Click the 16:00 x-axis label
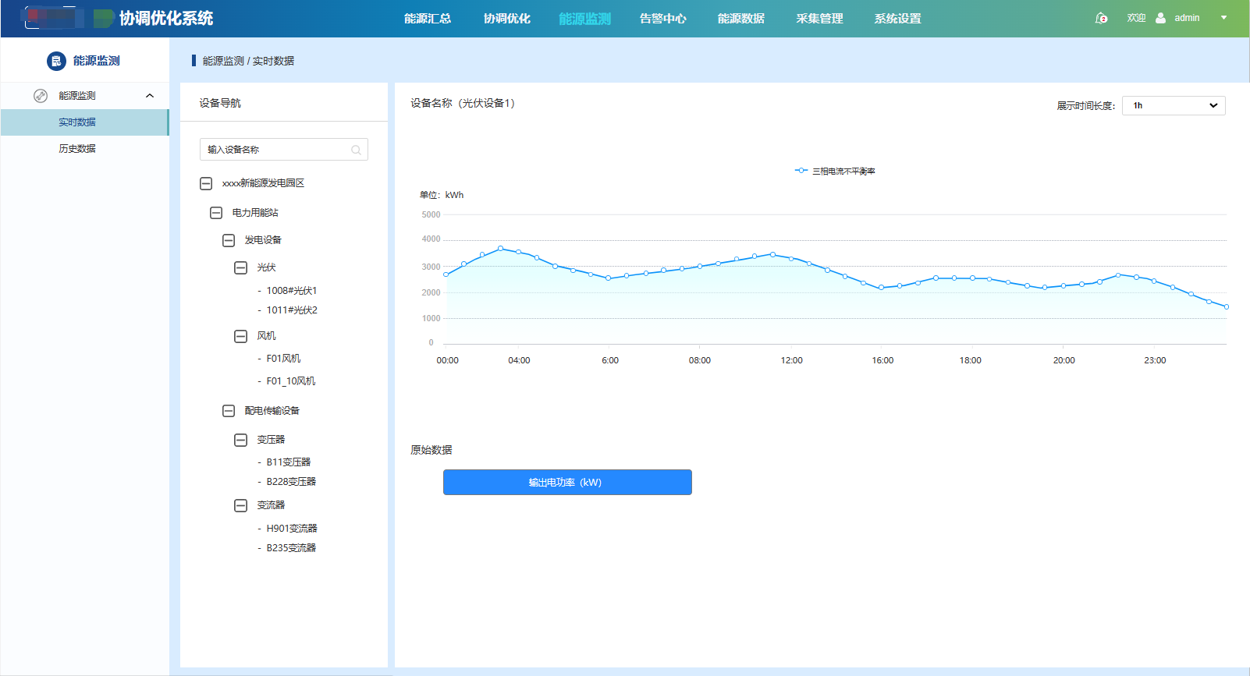The width and height of the screenshot is (1250, 676). (882, 360)
